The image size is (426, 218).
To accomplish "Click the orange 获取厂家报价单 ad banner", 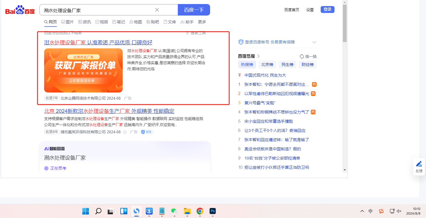I will [83, 70].
